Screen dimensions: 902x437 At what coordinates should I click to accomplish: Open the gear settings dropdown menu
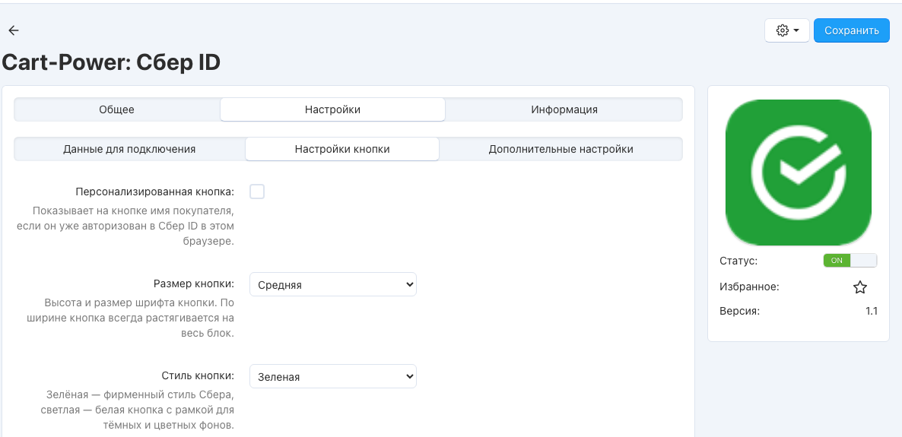pyautogui.click(x=787, y=30)
